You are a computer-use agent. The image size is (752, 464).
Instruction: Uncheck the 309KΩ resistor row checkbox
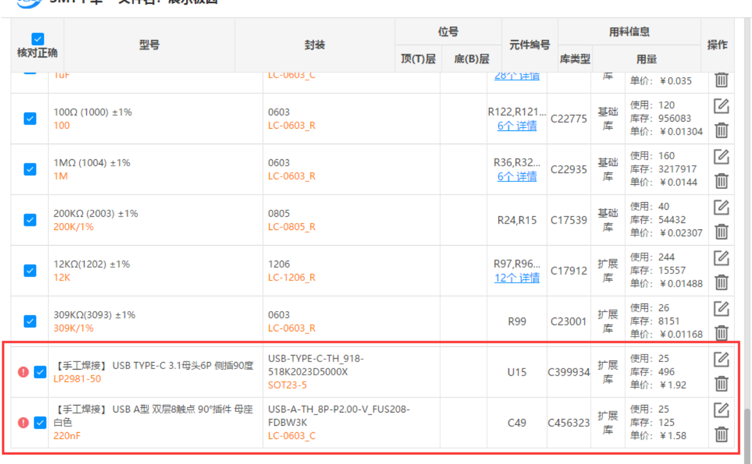tap(30, 321)
